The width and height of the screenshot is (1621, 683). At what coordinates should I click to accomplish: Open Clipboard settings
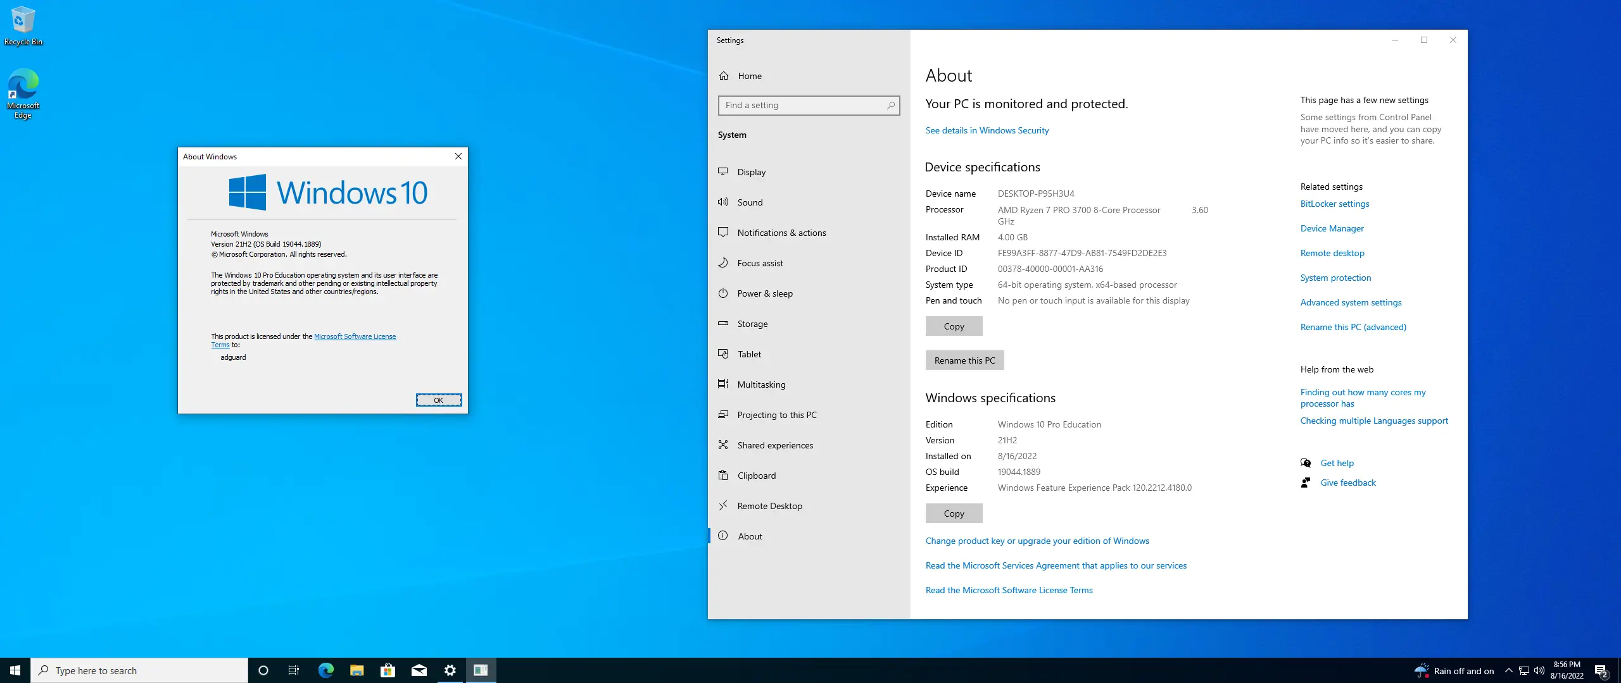[757, 475]
